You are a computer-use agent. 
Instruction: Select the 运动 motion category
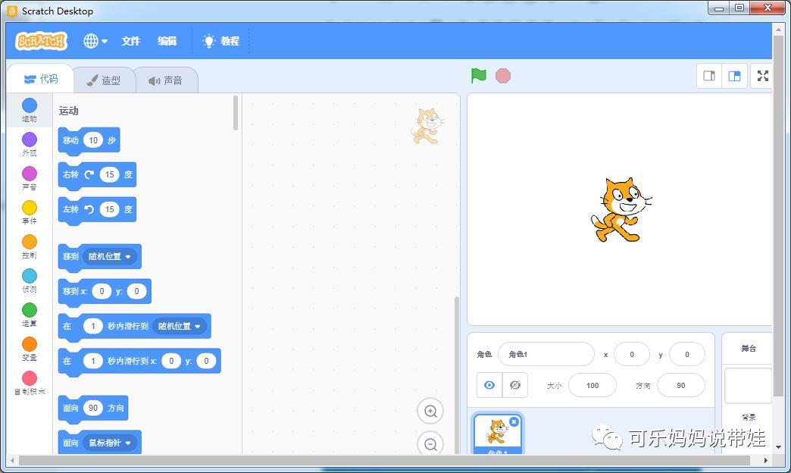(30, 111)
